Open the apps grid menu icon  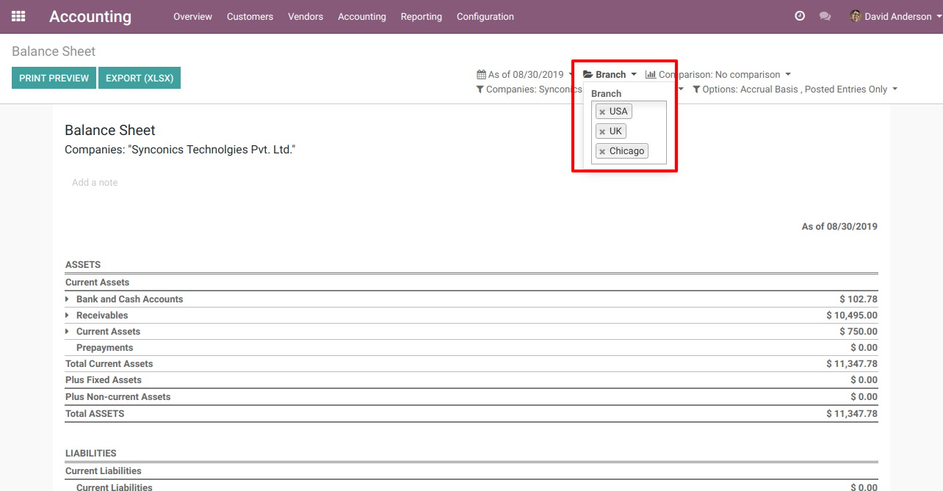(18, 16)
